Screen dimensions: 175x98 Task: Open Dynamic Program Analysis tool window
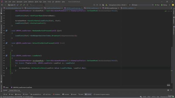[x=101, y=94]
